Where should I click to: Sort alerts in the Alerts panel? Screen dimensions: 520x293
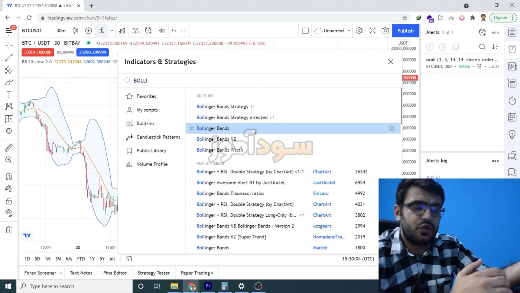coord(495,47)
